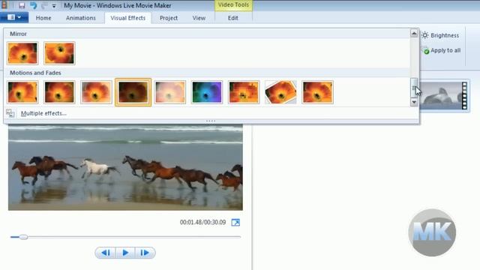Open the quick access toolbar customize arrow

point(54,6)
